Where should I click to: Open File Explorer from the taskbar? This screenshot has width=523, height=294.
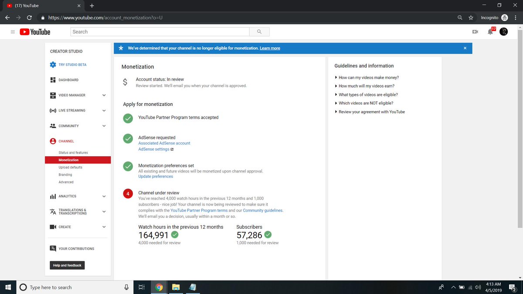[x=176, y=287]
